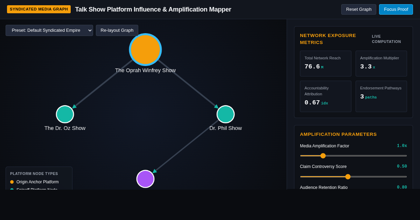Adjust the Media Amplification Factor slider
This screenshot has height=220, width=420.
coord(353,156)
